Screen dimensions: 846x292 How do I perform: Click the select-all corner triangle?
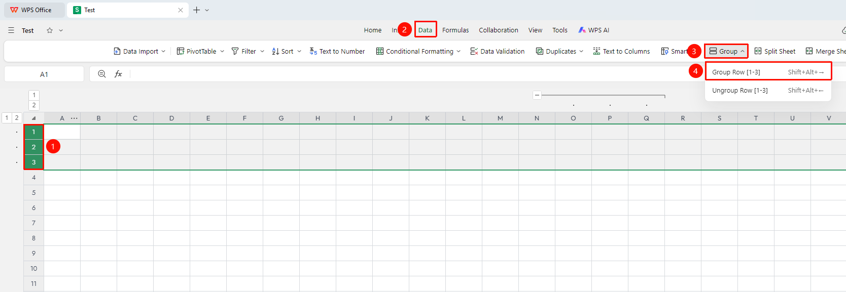pyautogui.click(x=34, y=118)
